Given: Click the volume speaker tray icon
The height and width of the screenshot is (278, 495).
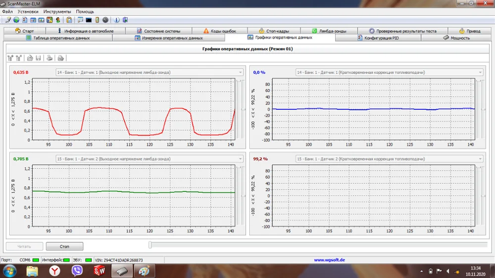Looking at the screenshot, I should point(447,271).
